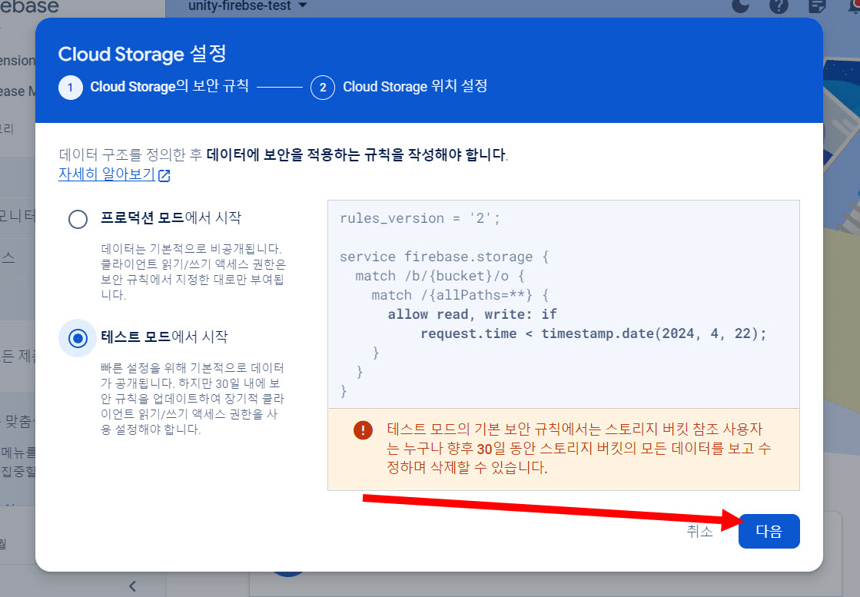
Task: Select the production mode radio button
Action: 78,219
